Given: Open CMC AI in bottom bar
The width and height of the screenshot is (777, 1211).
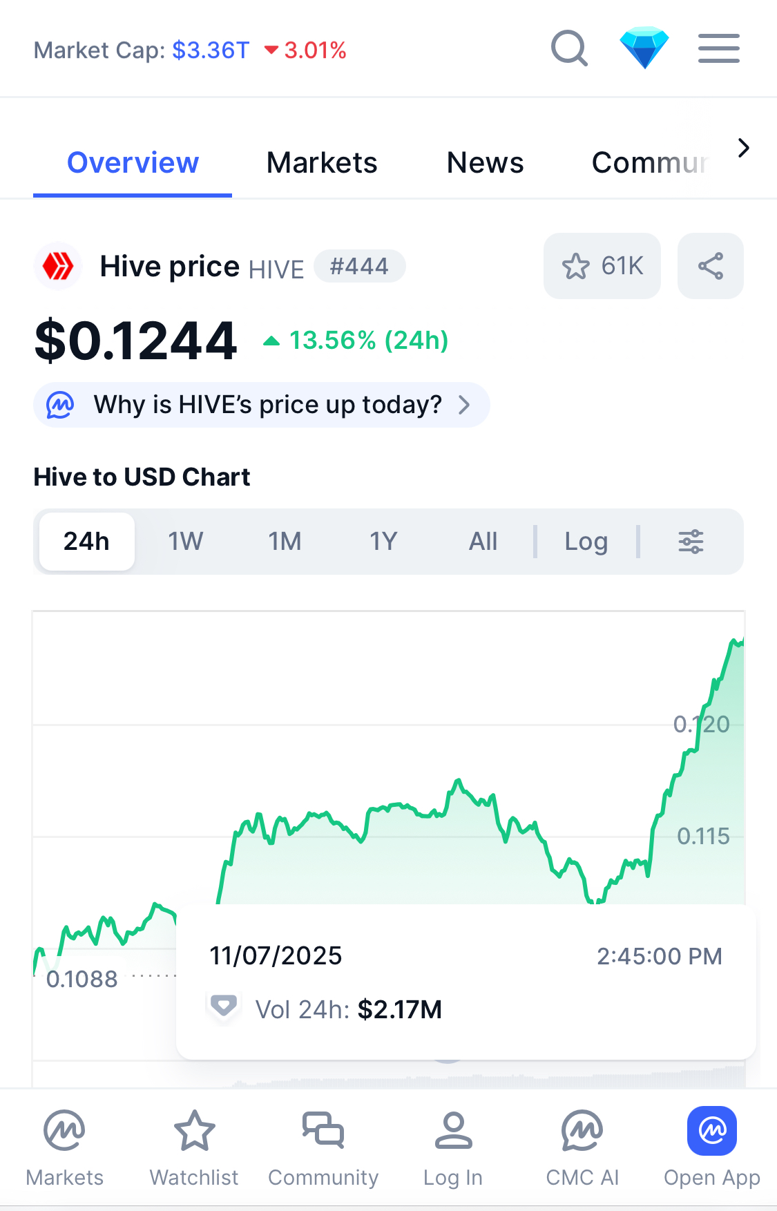Looking at the screenshot, I should pos(582,1147).
